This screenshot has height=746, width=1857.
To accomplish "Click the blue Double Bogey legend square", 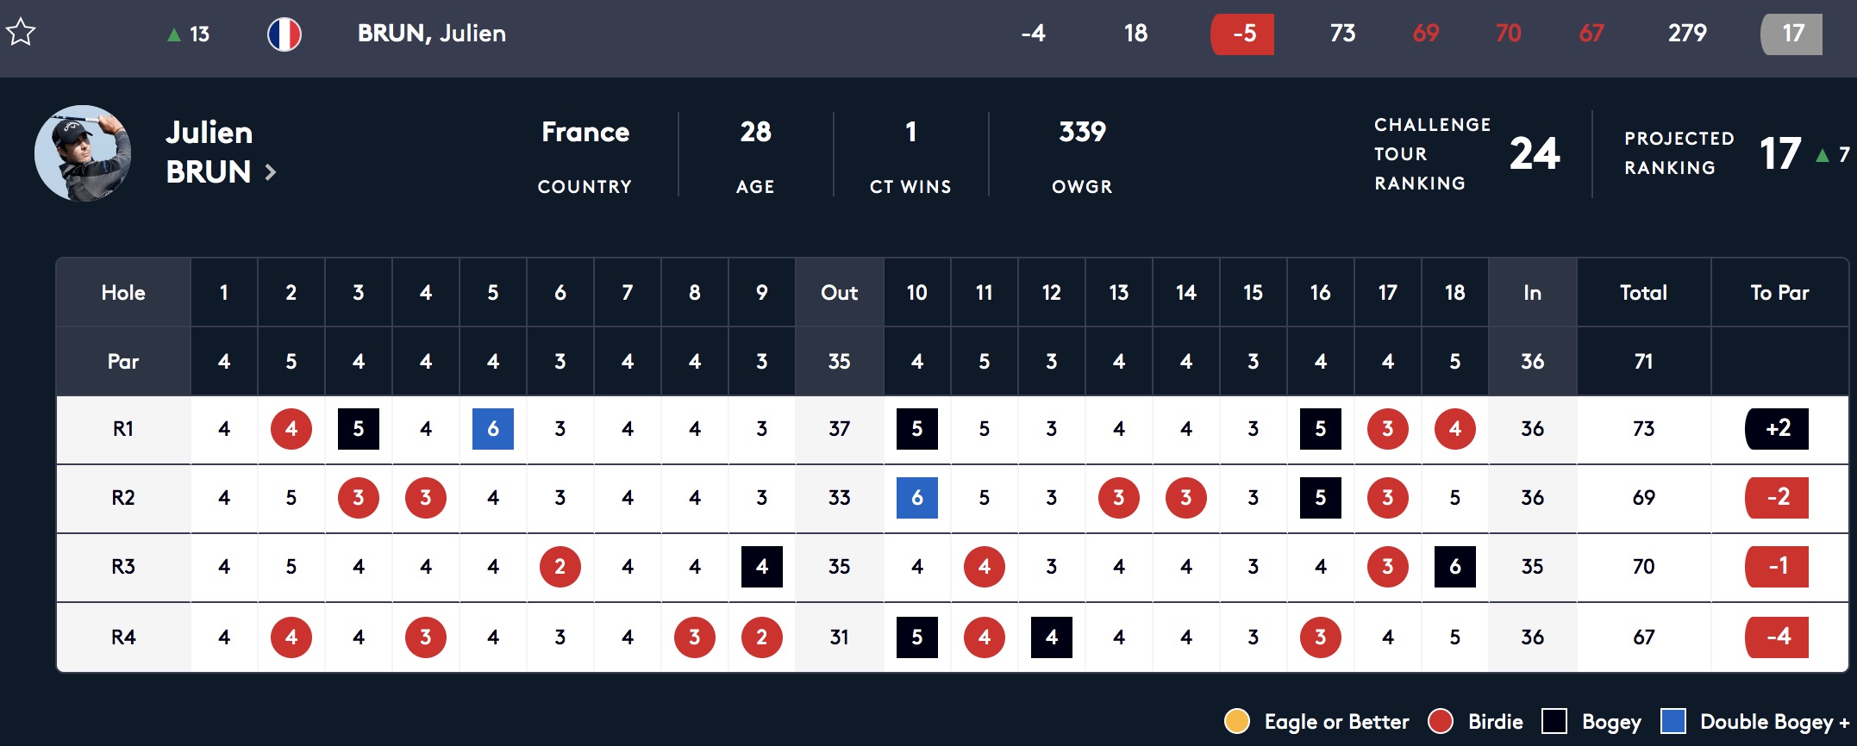I will [x=1673, y=721].
